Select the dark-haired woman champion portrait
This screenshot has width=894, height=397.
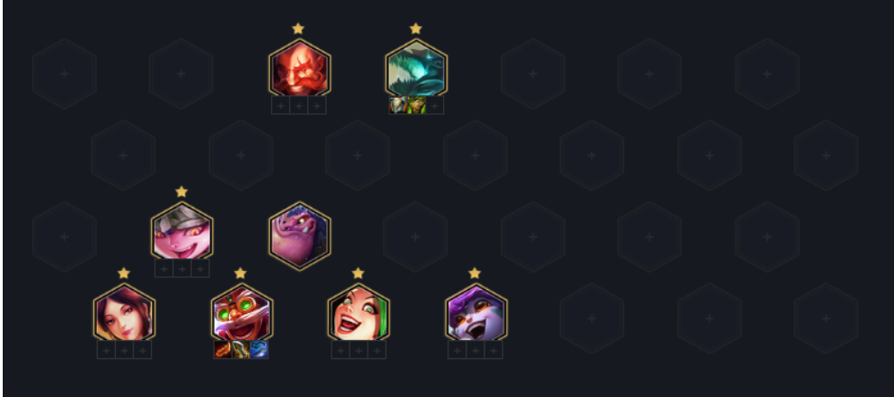(124, 313)
